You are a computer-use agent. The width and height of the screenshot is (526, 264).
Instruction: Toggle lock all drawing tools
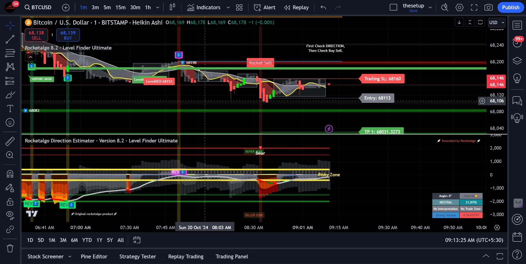[10, 202]
